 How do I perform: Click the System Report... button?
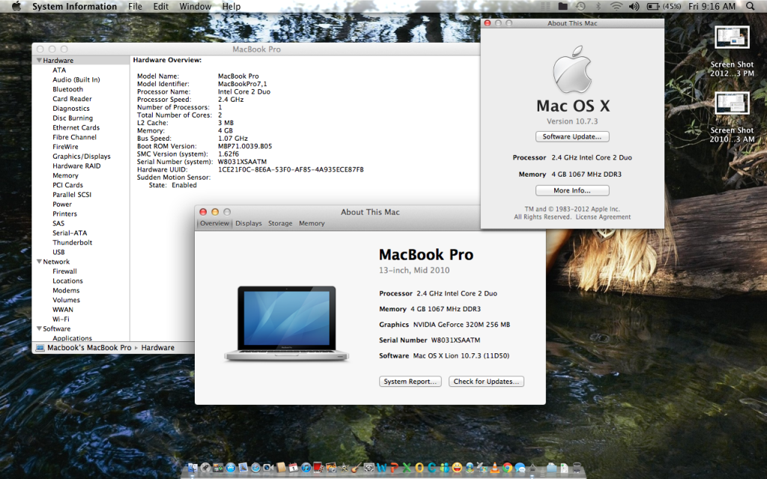(x=410, y=382)
